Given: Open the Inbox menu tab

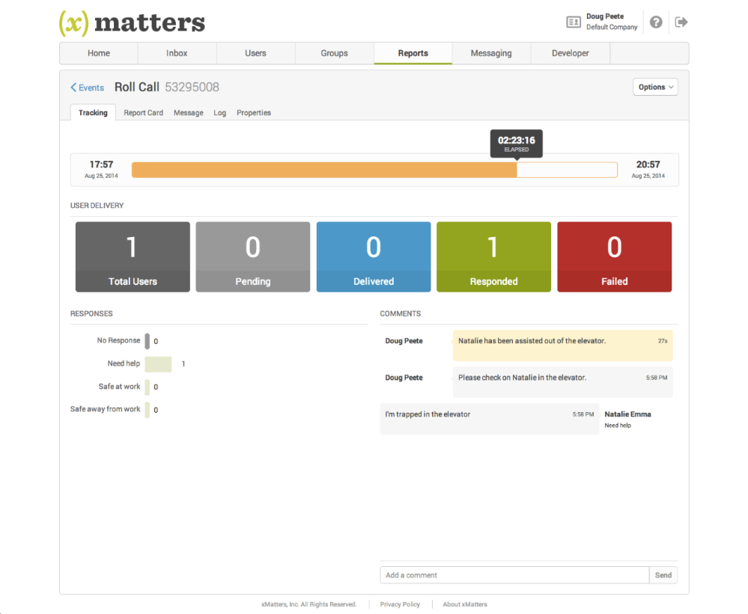Looking at the screenshot, I should pyautogui.click(x=177, y=53).
